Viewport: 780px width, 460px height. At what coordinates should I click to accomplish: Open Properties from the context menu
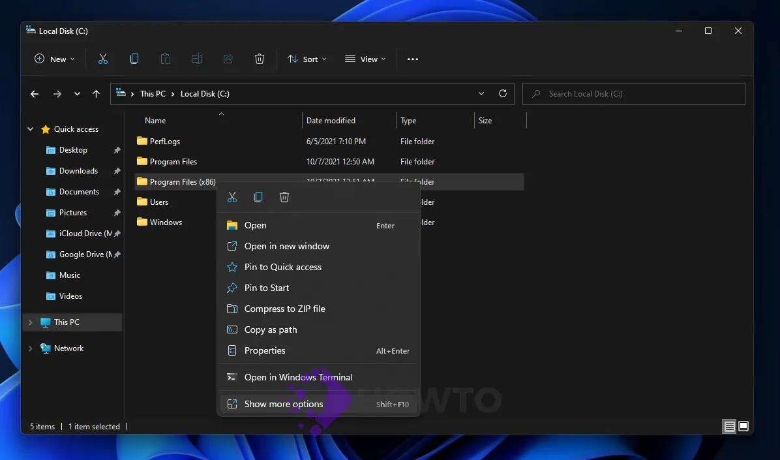pos(318,350)
